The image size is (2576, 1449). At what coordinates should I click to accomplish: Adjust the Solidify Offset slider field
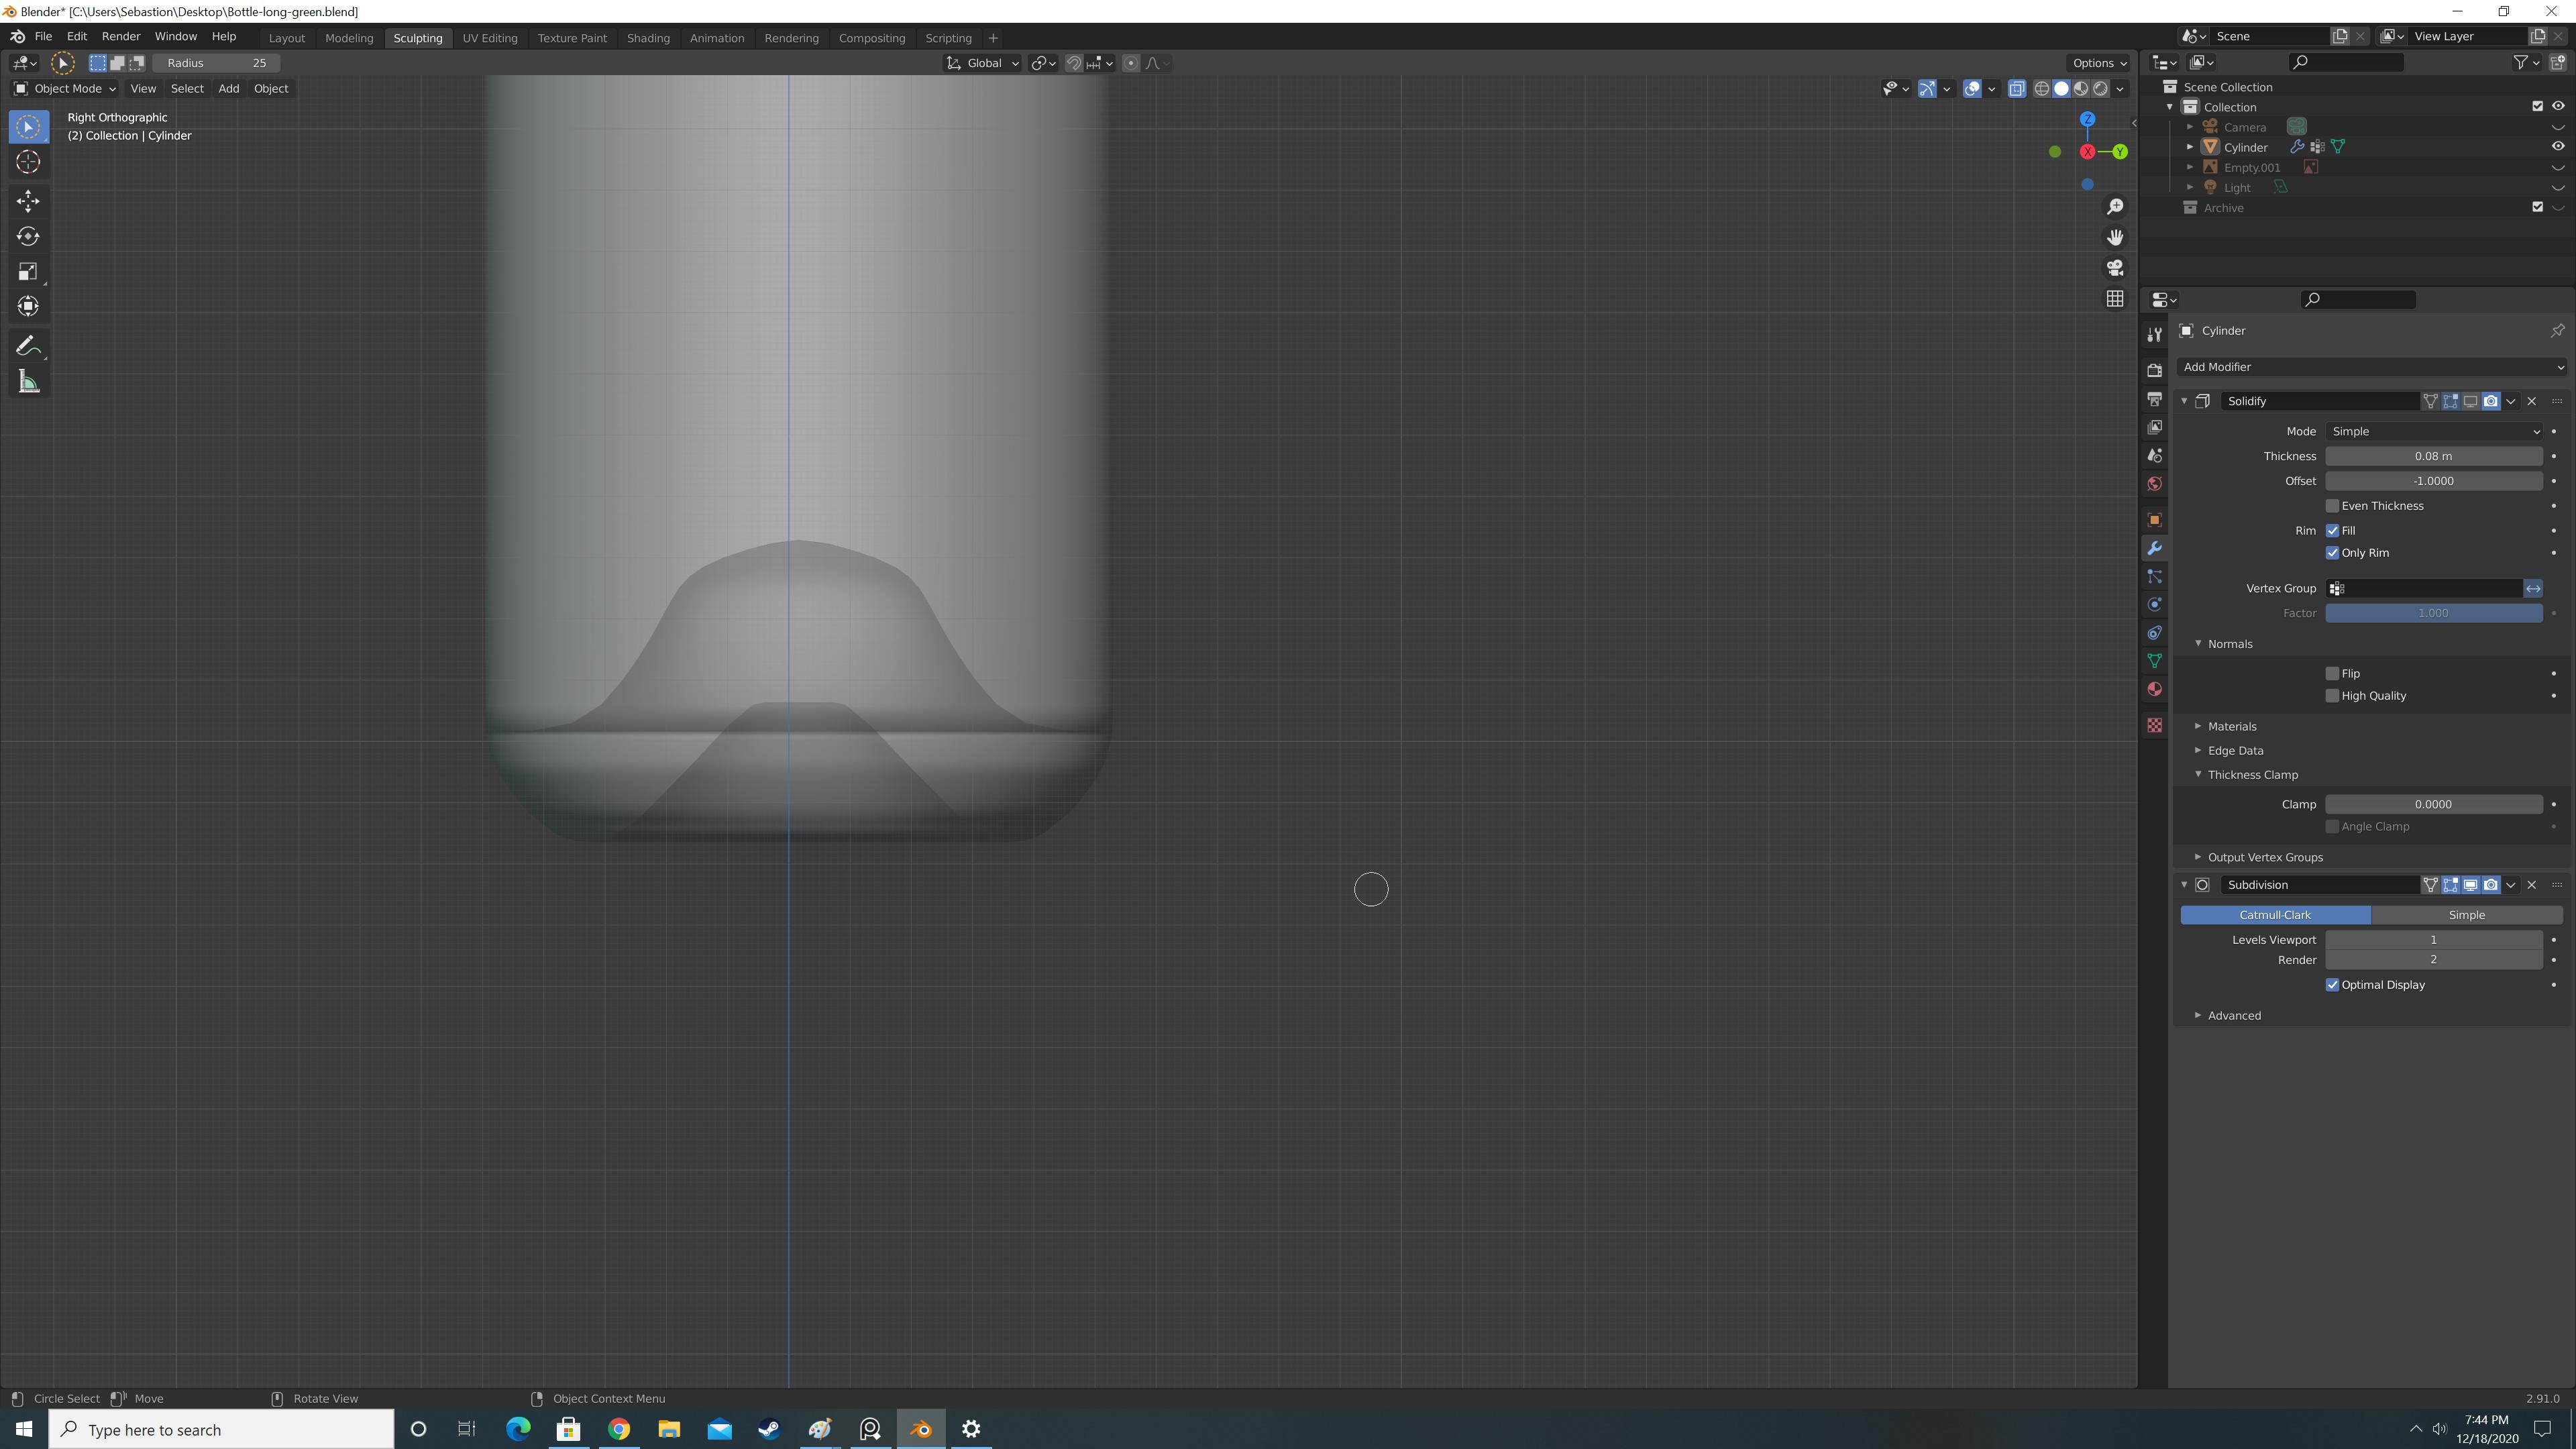(2434, 481)
